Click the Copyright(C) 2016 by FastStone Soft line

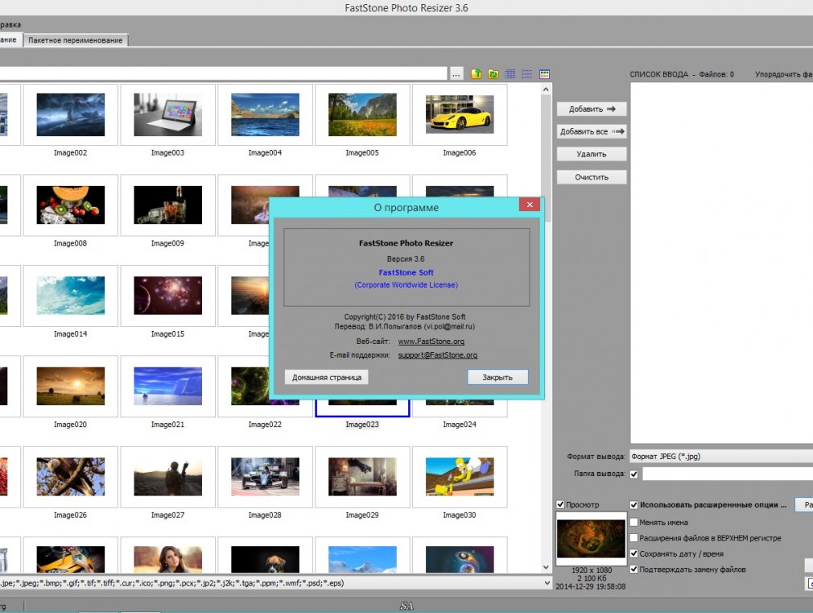405,317
